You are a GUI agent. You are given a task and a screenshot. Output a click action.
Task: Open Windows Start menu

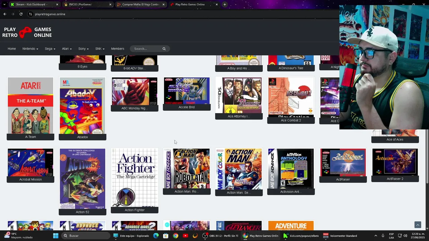pos(56,236)
